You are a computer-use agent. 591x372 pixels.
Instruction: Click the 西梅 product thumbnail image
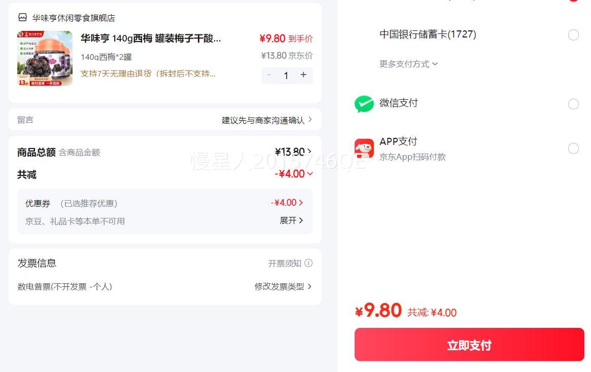pyautogui.click(x=45, y=58)
